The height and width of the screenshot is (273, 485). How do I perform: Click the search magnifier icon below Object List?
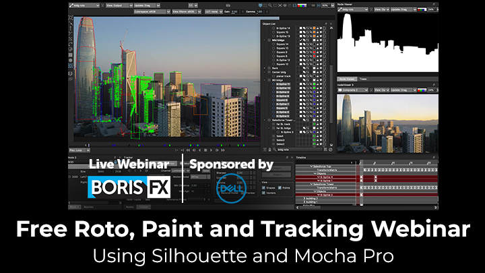coord(274,150)
